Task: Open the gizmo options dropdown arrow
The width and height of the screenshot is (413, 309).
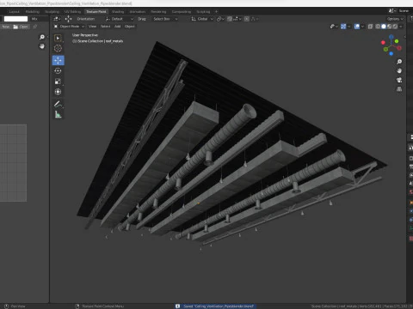Action: (349, 27)
